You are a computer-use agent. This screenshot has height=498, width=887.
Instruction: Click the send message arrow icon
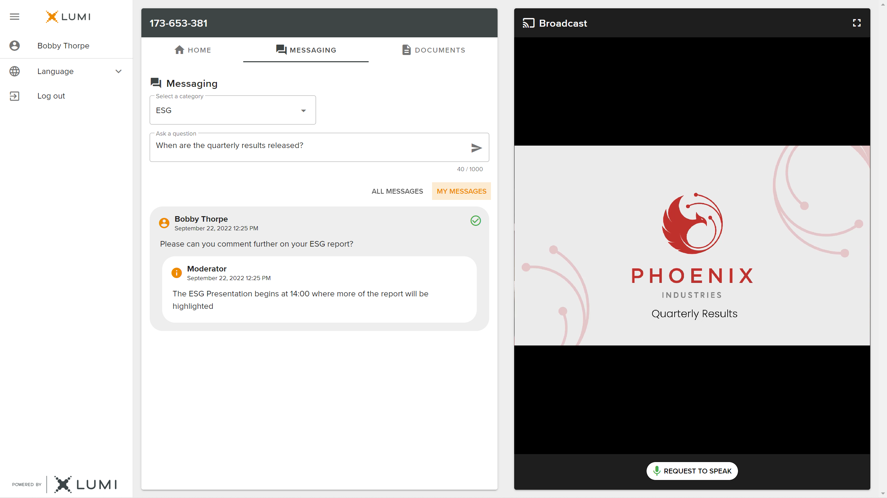coord(476,147)
